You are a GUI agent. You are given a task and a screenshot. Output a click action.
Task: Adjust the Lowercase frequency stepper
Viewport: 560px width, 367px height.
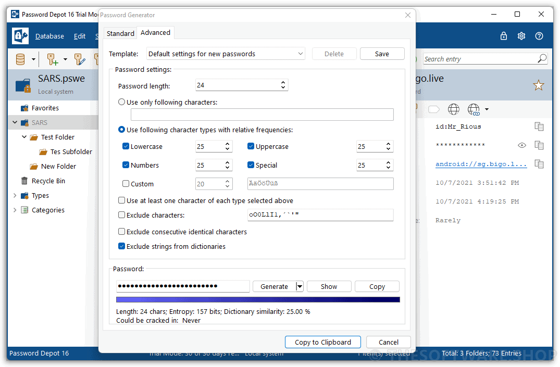coord(227,146)
